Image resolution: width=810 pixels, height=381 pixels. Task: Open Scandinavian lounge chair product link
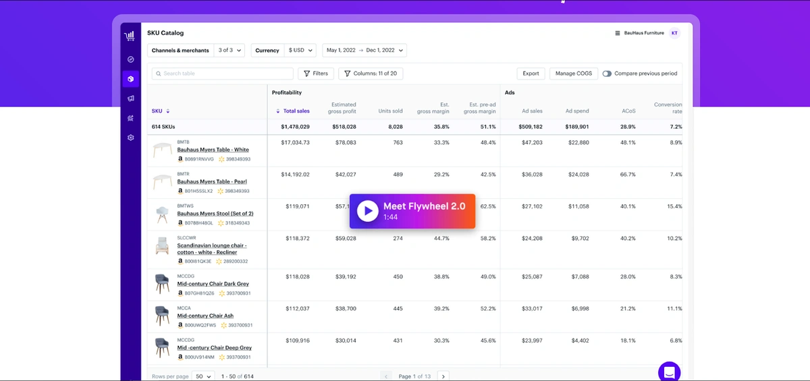(212, 249)
